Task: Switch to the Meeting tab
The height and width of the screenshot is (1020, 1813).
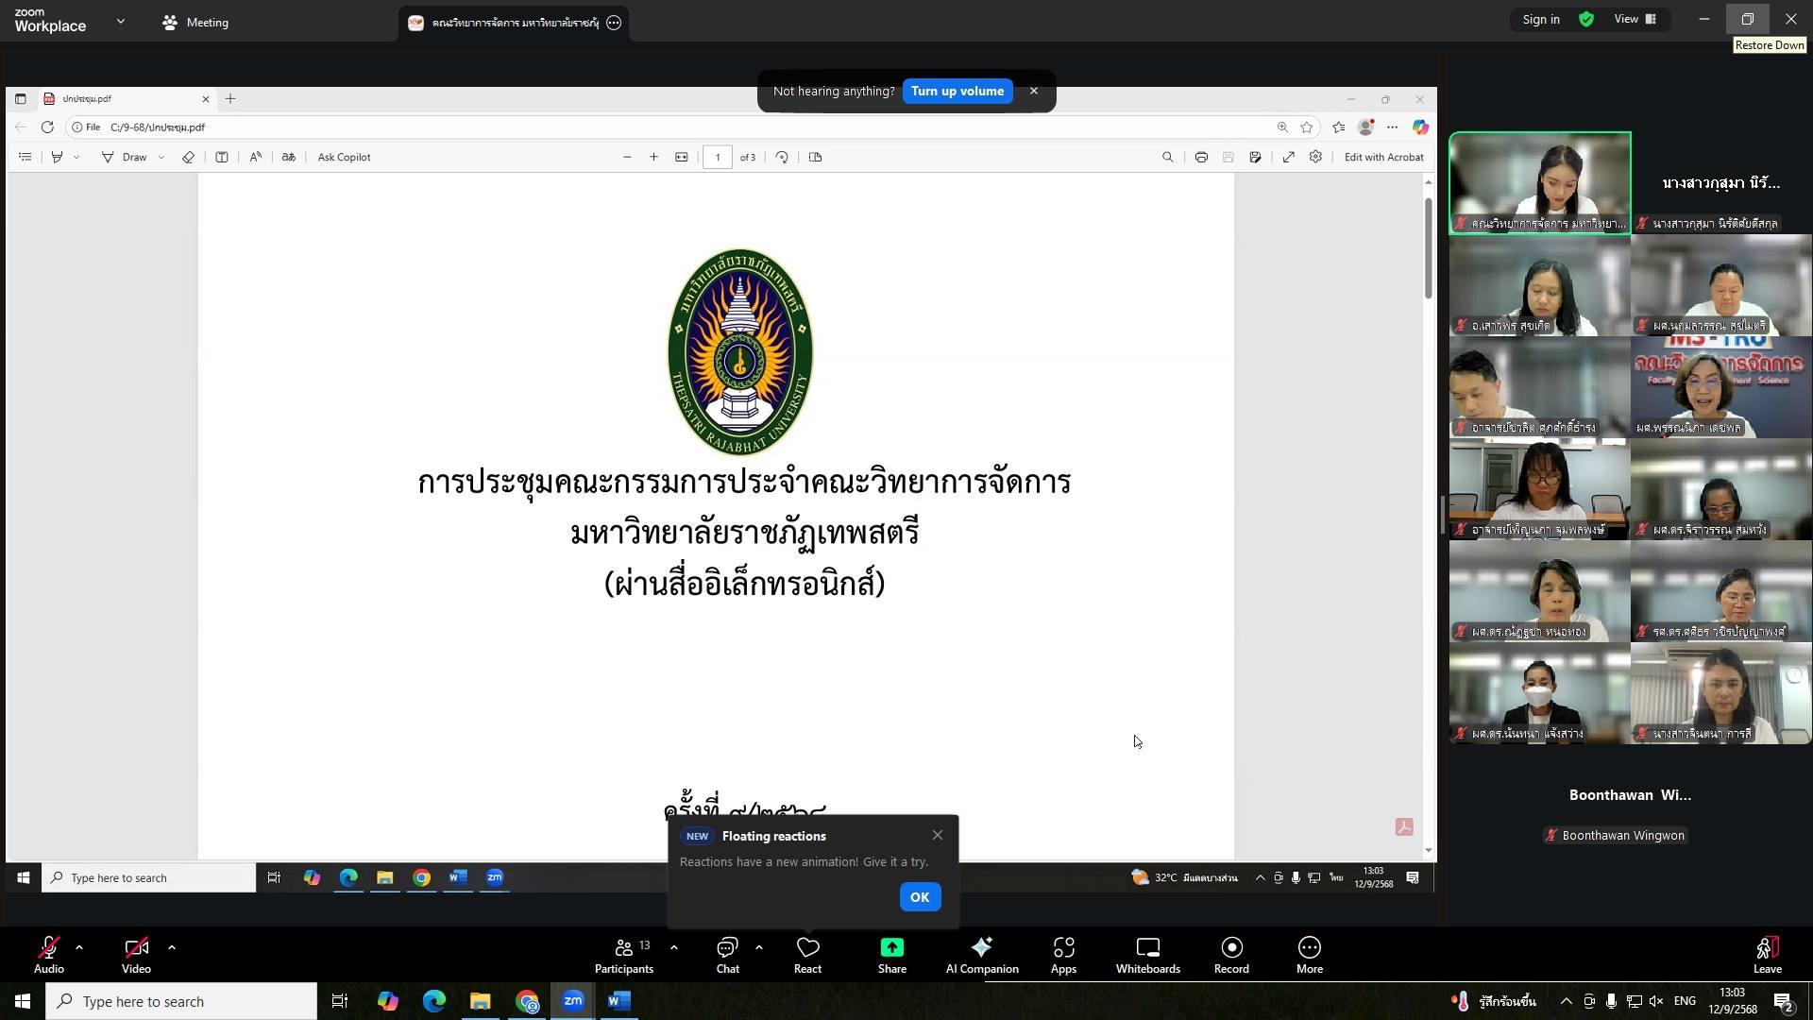Action: [195, 23]
